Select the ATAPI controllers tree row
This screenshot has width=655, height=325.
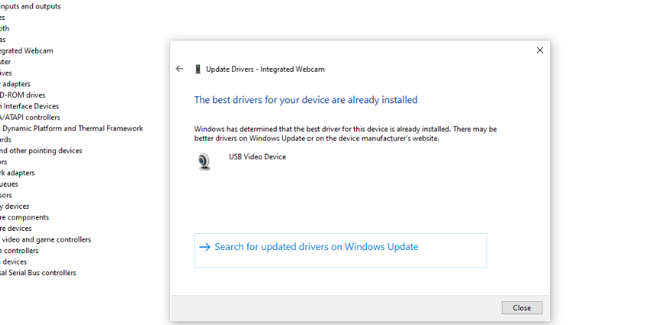[30, 117]
